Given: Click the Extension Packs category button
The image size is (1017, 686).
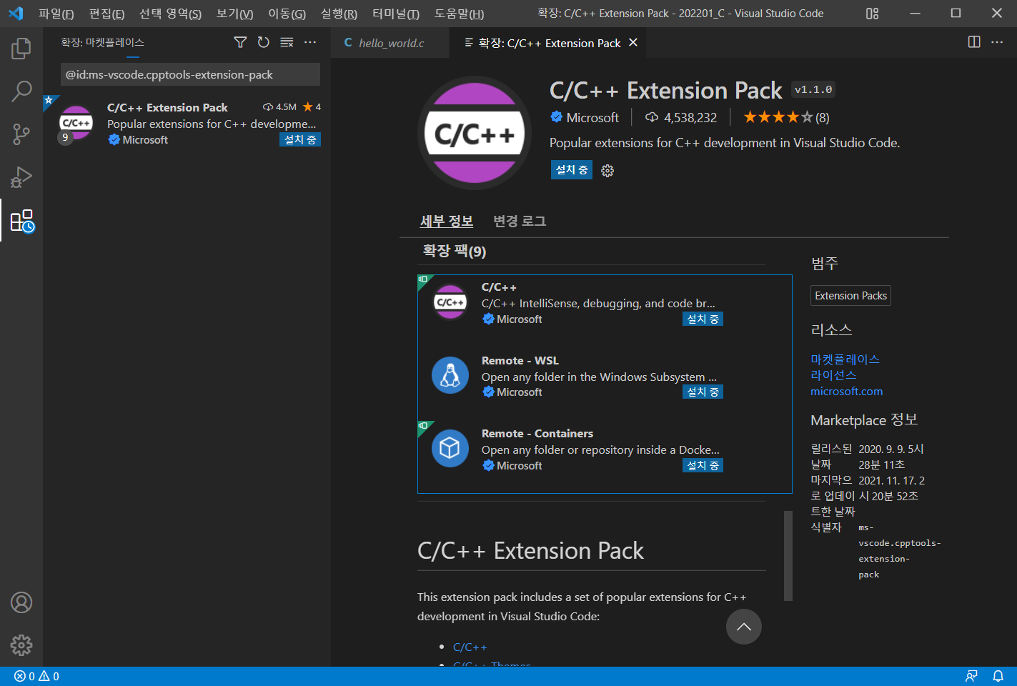Looking at the screenshot, I should point(850,296).
